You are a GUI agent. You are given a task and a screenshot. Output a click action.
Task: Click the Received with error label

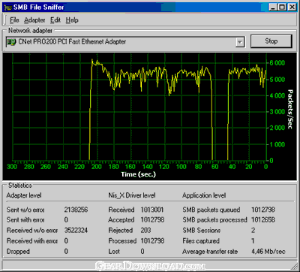32,241
